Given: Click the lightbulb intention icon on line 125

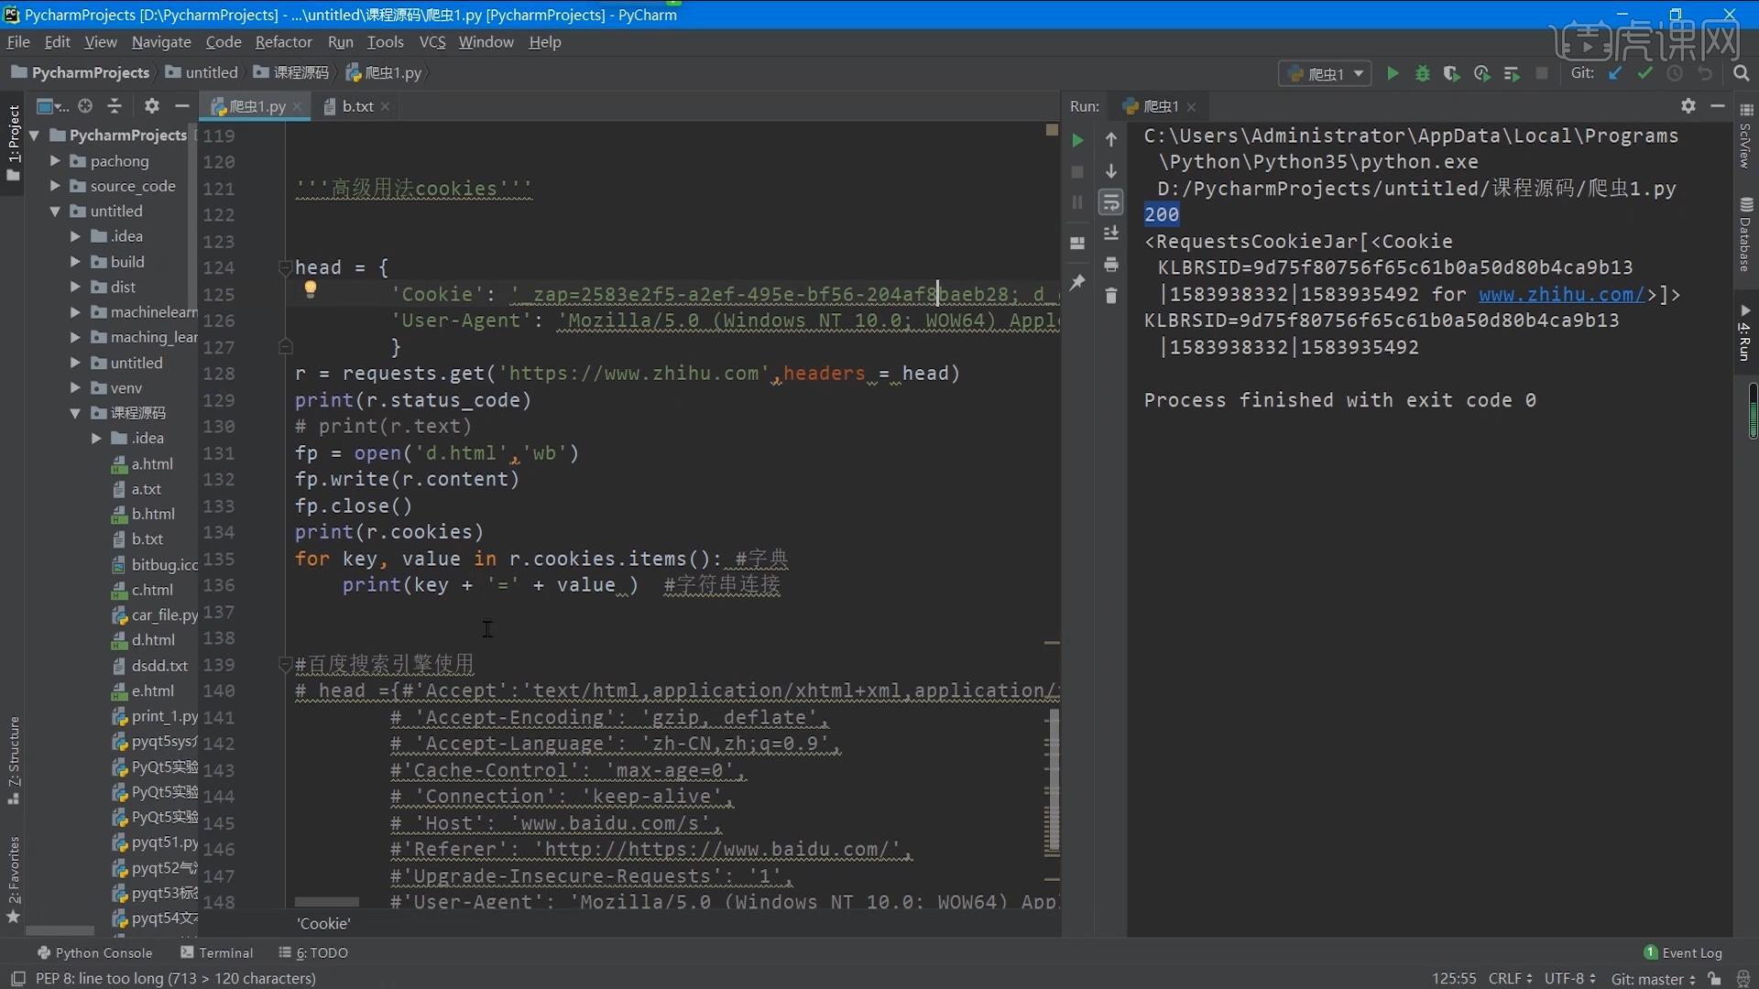Looking at the screenshot, I should click(311, 289).
